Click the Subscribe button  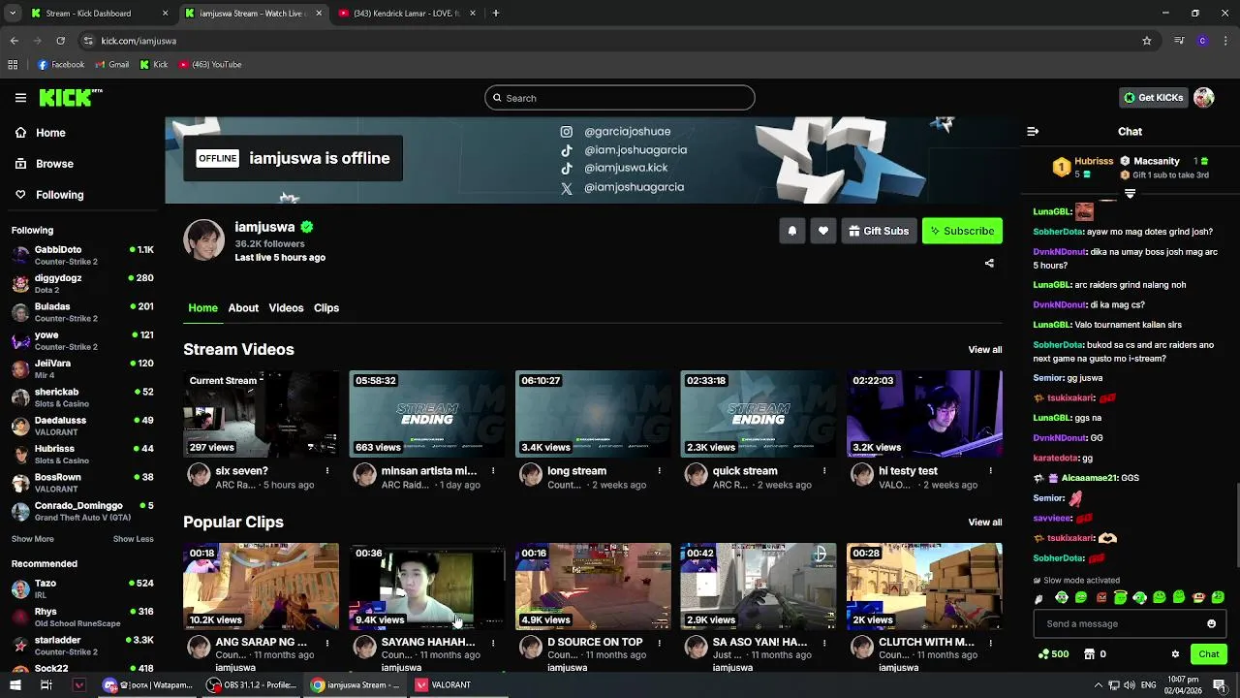pyautogui.click(x=962, y=231)
